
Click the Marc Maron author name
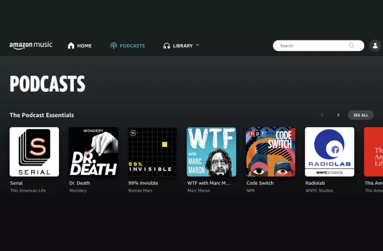point(198,191)
